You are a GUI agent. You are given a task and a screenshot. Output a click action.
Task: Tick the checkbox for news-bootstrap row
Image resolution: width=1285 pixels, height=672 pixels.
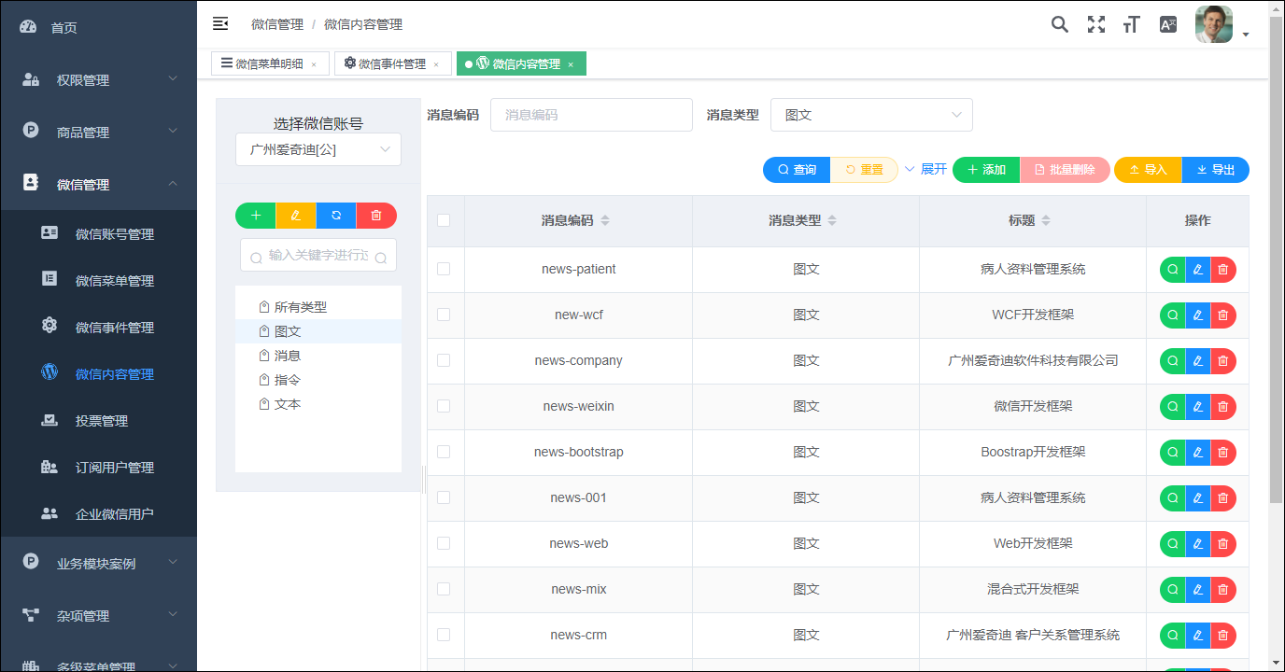pos(444,452)
